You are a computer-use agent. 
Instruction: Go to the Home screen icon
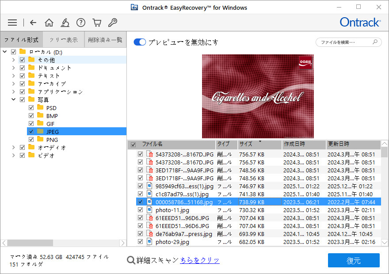[49, 22]
